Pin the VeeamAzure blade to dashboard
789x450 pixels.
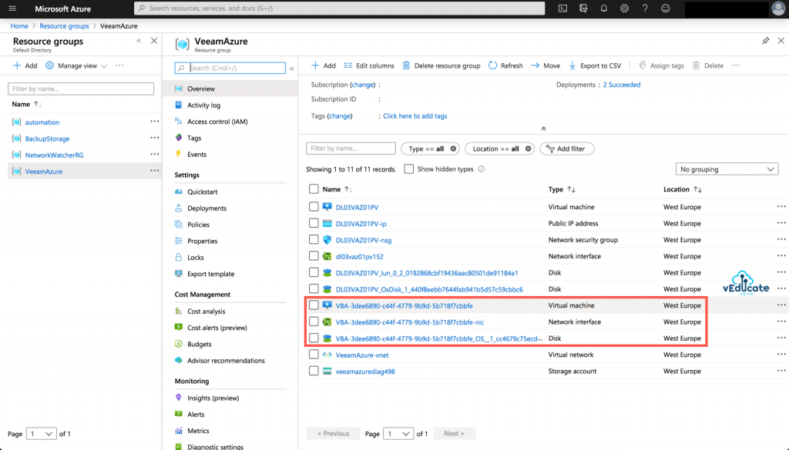pyautogui.click(x=765, y=41)
